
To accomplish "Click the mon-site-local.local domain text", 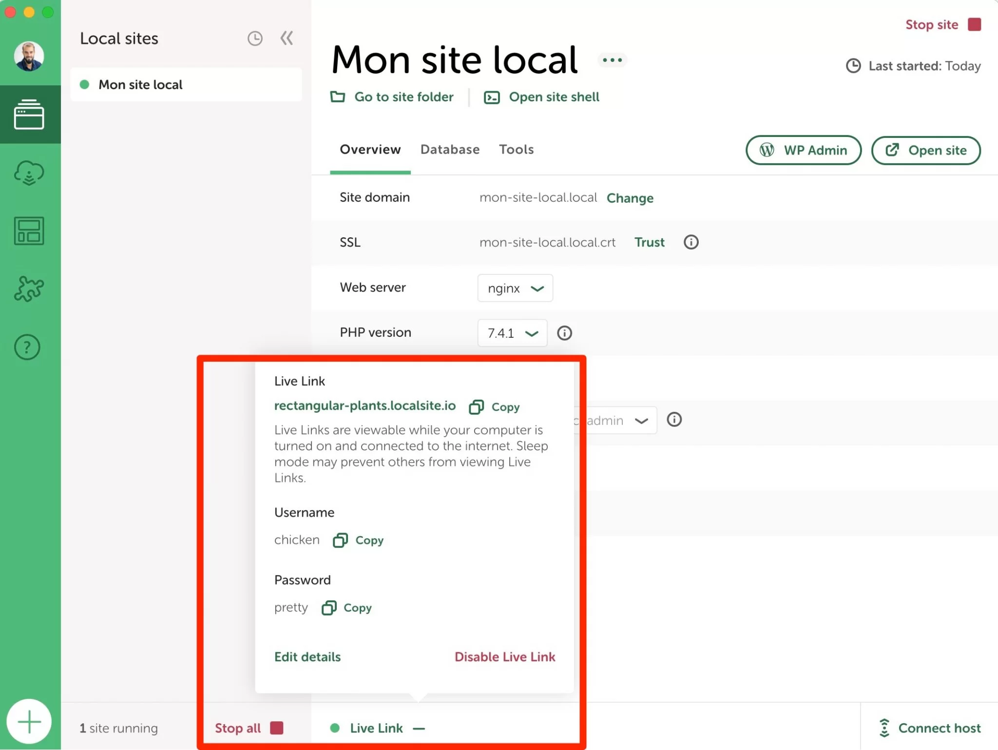I will (538, 197).
